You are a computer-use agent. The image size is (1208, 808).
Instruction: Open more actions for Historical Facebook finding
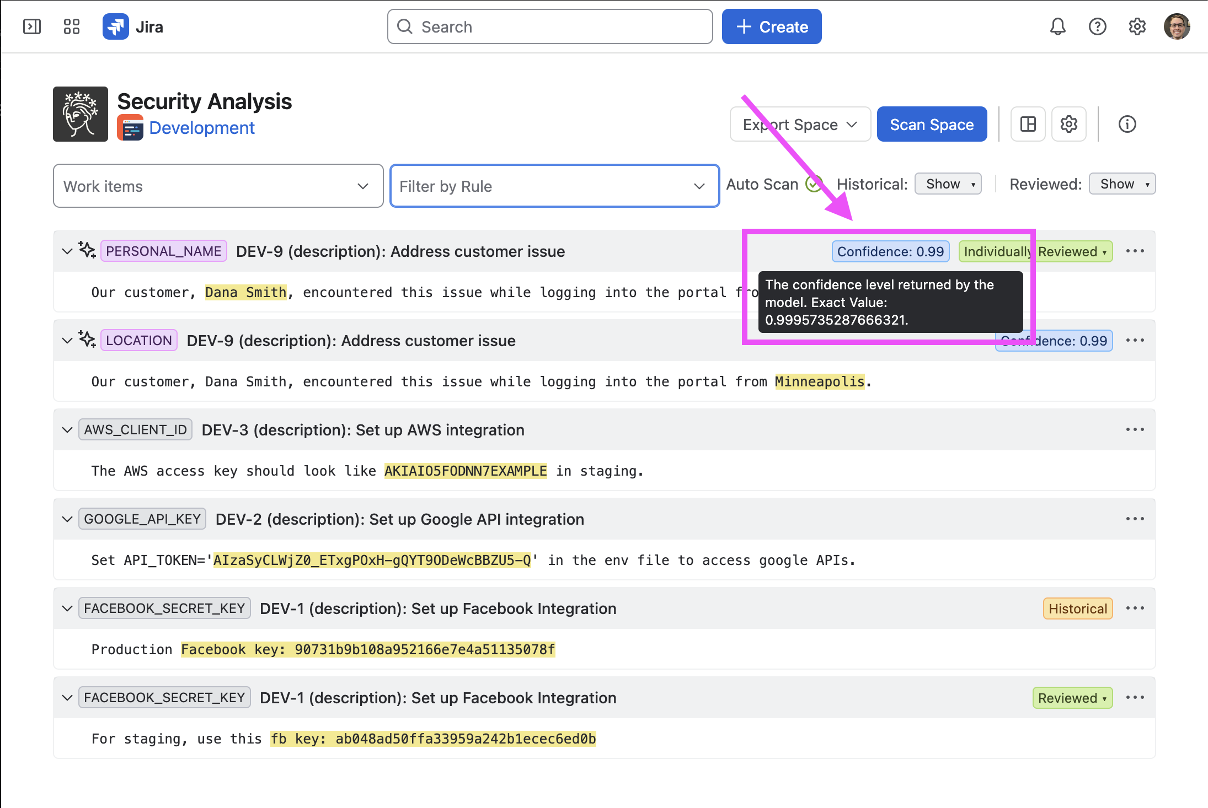[x=1135, y=608]
